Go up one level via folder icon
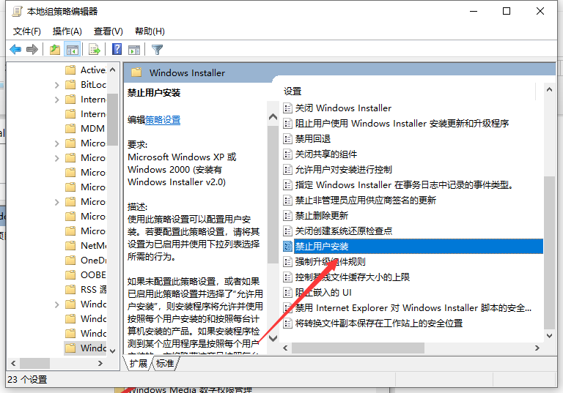563x393 pixels. (55, 50)
